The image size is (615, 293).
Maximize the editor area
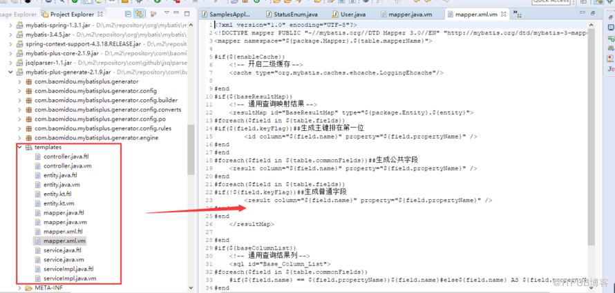pyautogui.click(x=593, y=13)
